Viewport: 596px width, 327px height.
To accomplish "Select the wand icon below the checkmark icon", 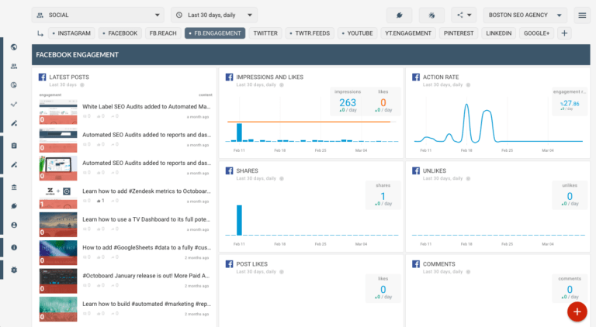I will 14,123.
